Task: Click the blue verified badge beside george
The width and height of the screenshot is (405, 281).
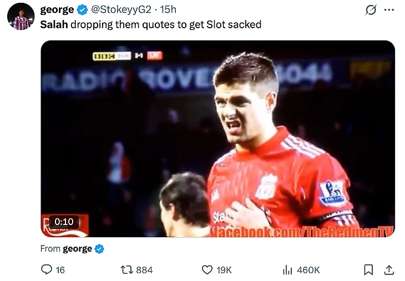Action: (x=82, y=10)
